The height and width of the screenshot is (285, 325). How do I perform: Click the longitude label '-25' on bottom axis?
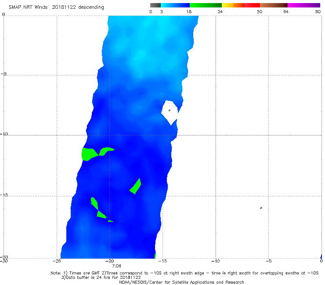pos(57,261)
